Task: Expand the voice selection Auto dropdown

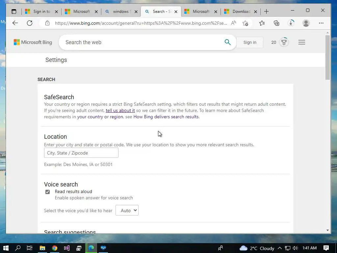Action: coord(127,211)
